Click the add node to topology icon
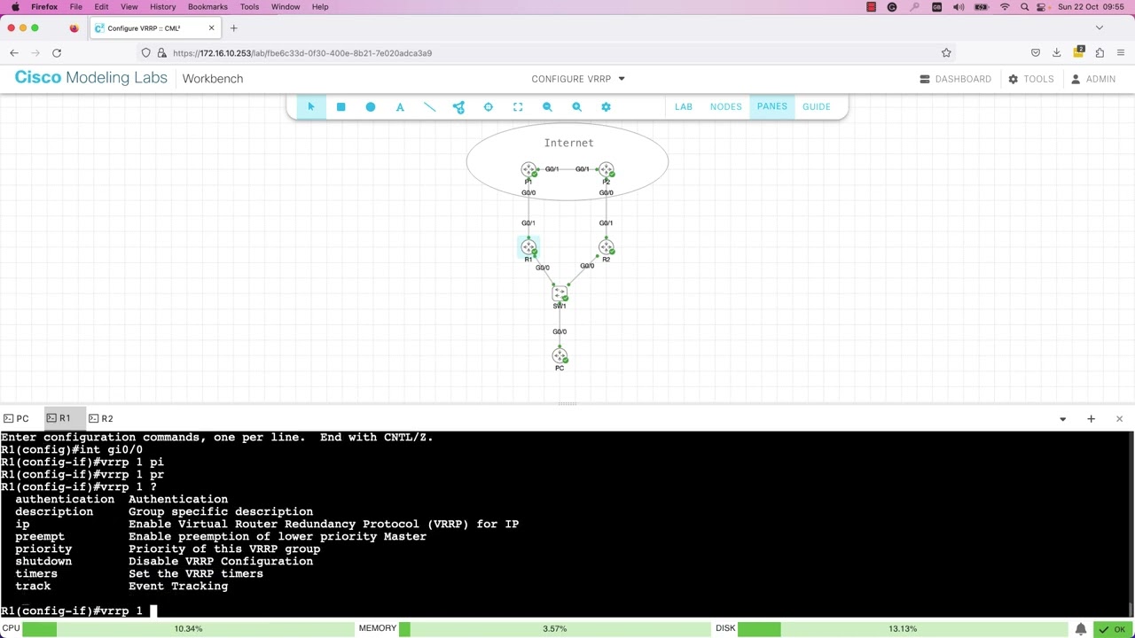This screenshot has height=638, width=1135. pos(458,107)
